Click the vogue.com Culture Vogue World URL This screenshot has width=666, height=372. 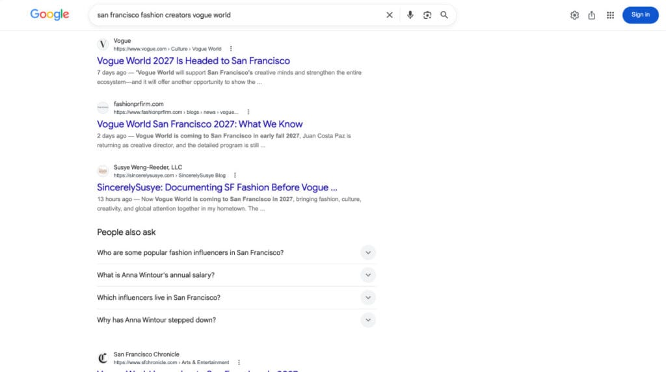click(x=167, y=49)
